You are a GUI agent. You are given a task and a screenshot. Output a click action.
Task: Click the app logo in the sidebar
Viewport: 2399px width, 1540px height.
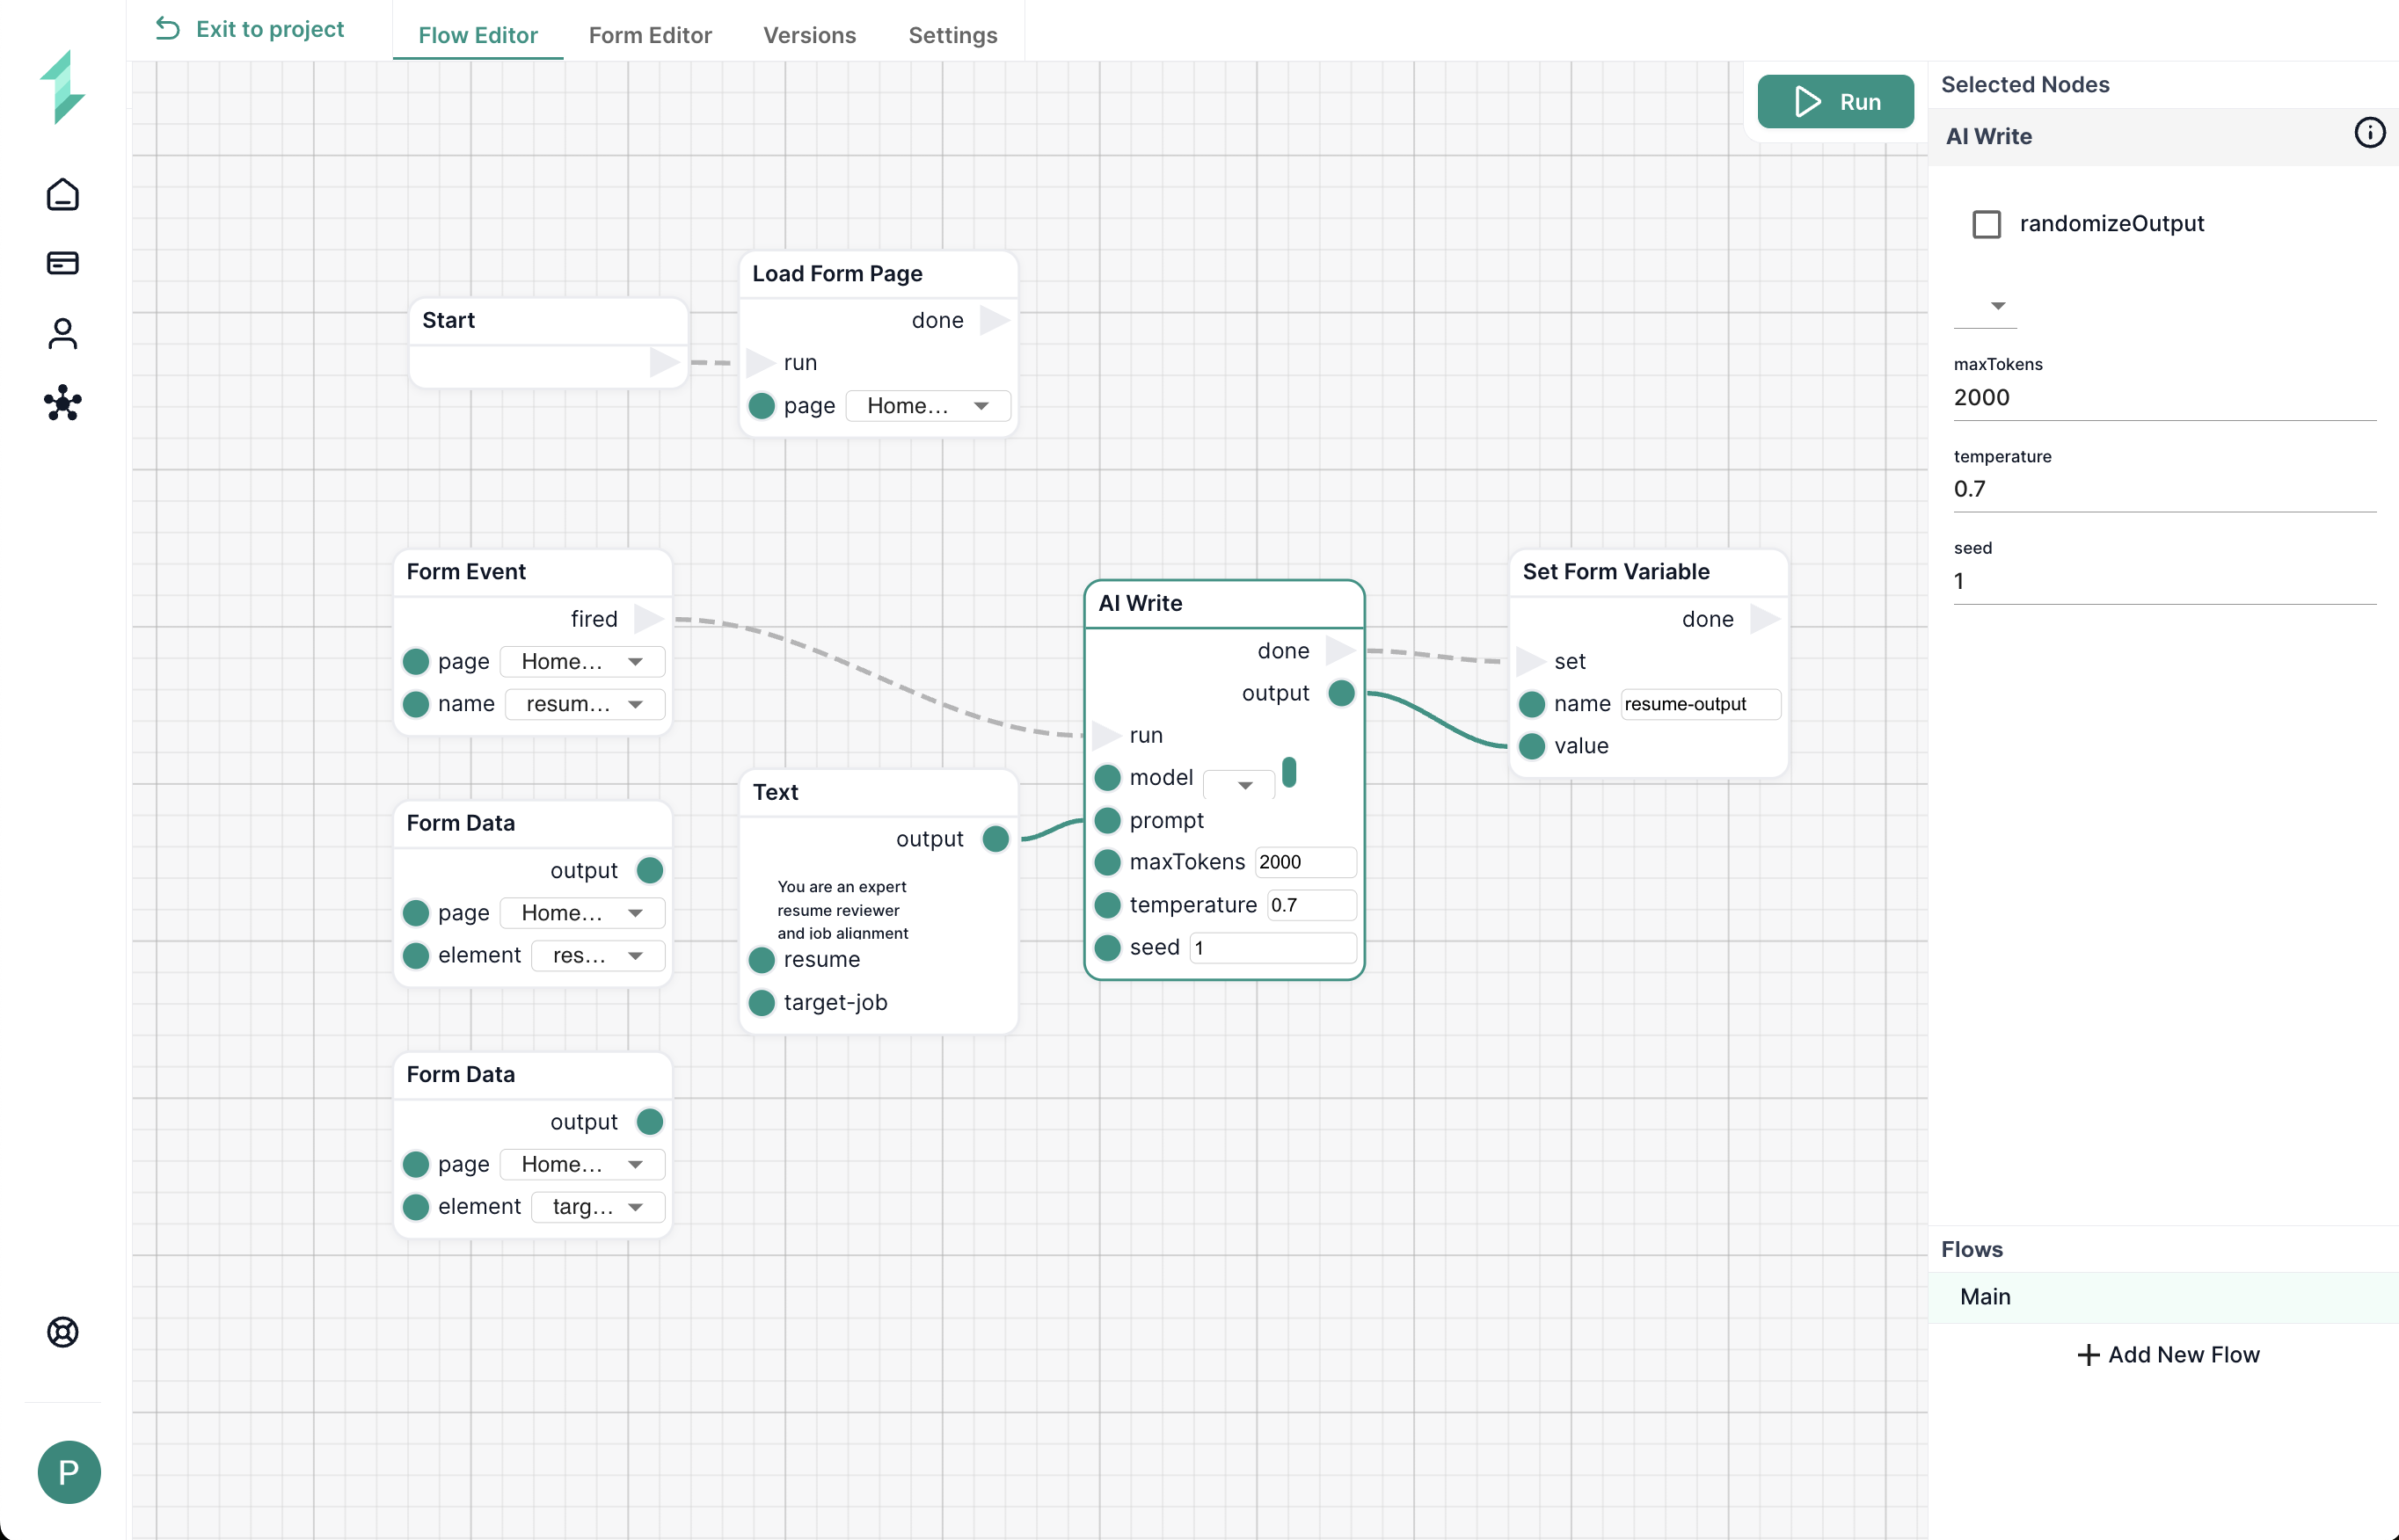point(63,87)
